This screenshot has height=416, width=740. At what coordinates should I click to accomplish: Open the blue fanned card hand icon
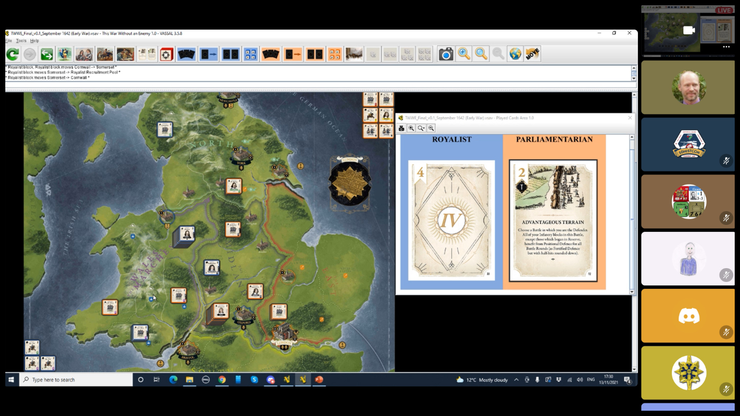click(187, 54)
